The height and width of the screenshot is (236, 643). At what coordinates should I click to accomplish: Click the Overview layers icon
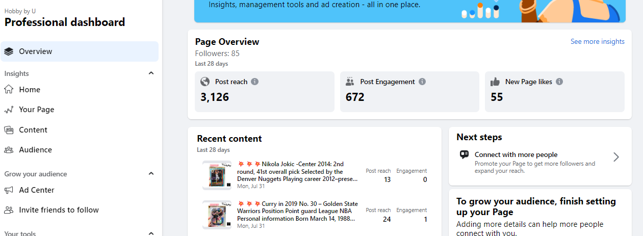click(8, 51)
